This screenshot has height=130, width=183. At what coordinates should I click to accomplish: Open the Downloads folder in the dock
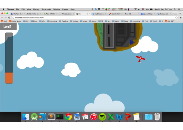click(x=149, y=117)
